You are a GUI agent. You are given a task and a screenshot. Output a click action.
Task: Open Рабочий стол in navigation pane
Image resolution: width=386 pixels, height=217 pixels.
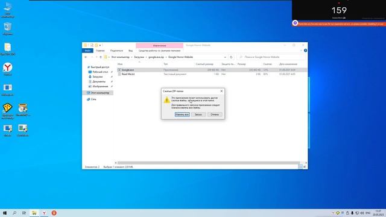tap(100, 72)
